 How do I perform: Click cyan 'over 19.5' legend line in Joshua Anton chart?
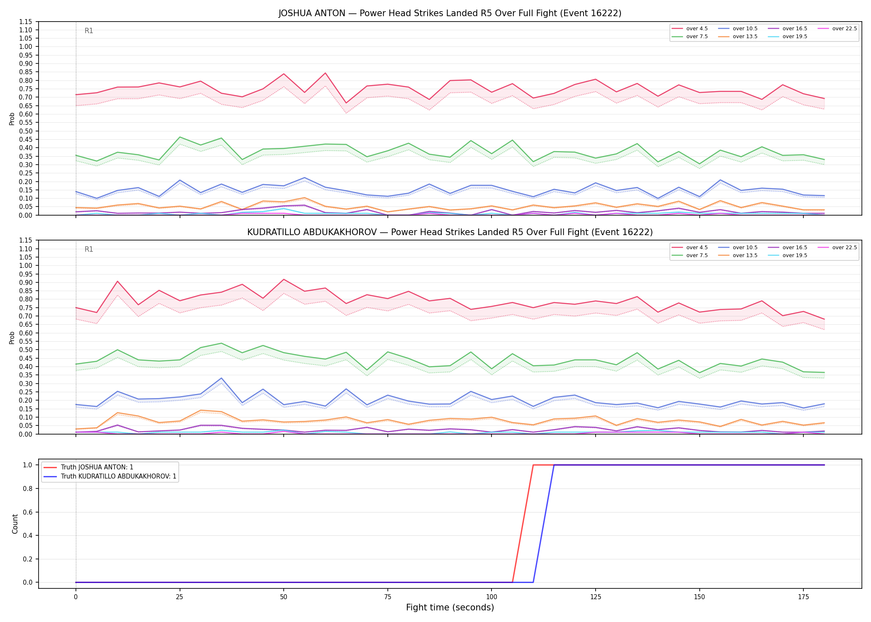click(x=774, y=36)
